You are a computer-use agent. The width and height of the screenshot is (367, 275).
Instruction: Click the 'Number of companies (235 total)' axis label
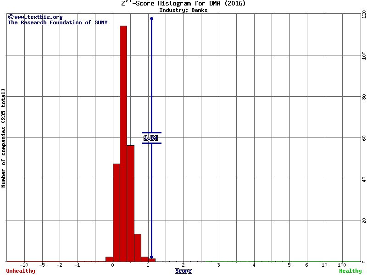click(x=3, y=138)
